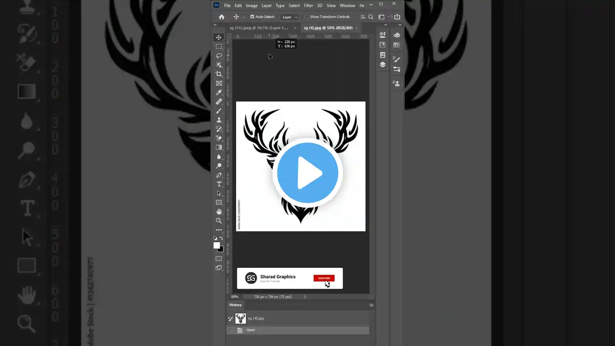This screenshot has height=346, width=615.
Task: Pick the Eyedropper tool
Action: [x=219, y=92]
